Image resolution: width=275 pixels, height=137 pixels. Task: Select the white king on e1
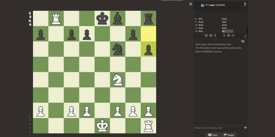[x=102, y=126]
